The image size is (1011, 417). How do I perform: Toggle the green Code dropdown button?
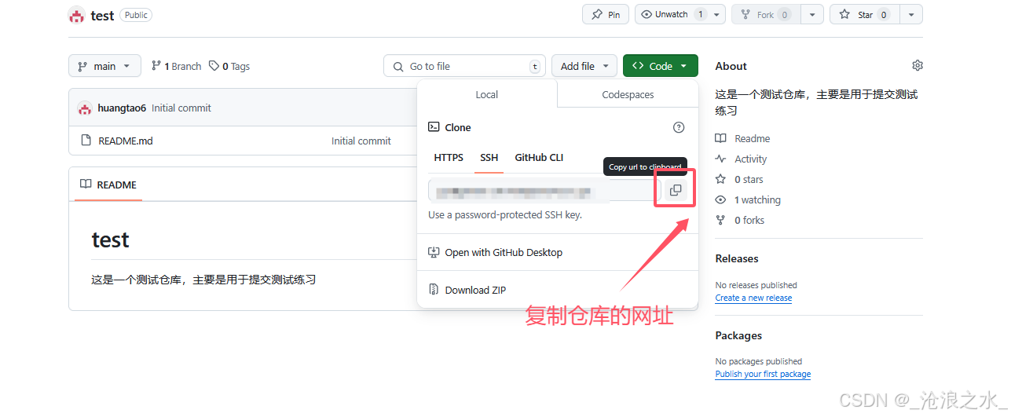tap(660, 66)
